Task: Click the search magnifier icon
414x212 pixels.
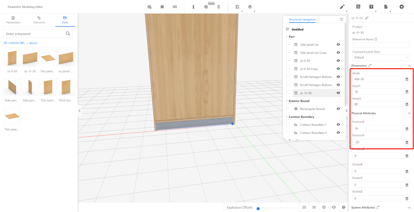Action: [x=68, y=34]
